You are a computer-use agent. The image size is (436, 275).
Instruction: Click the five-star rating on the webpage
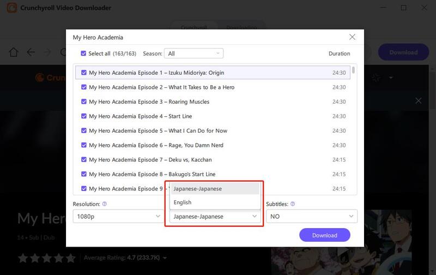tap(47, 258)
